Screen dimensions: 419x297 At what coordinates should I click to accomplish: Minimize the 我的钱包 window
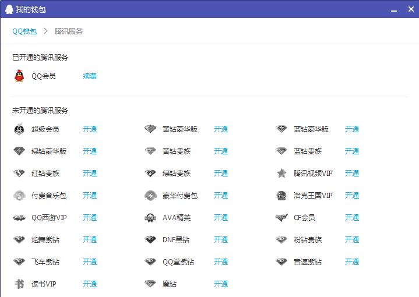(x=393, y=10)
